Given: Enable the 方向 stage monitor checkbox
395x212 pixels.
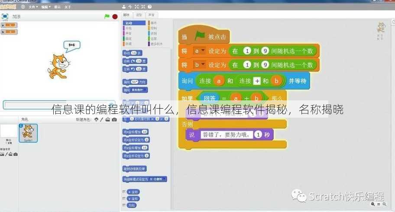Looking at the screenshot, I should (x=124, y=205).
